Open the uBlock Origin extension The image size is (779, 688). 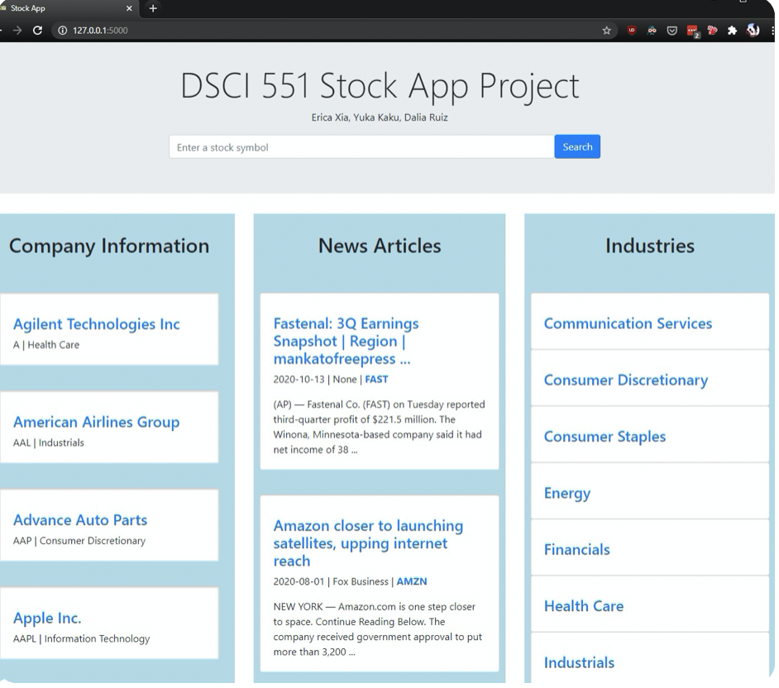click(x=631, y=30)
